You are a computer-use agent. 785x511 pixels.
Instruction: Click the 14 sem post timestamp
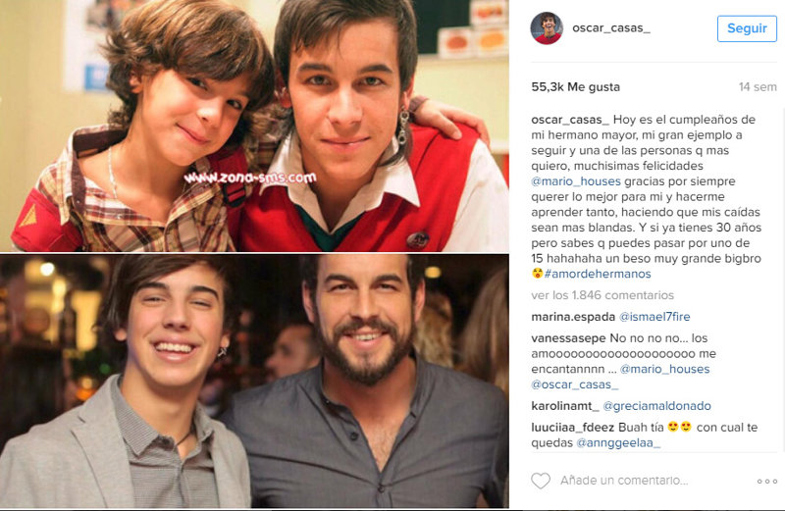pos(758,87)
